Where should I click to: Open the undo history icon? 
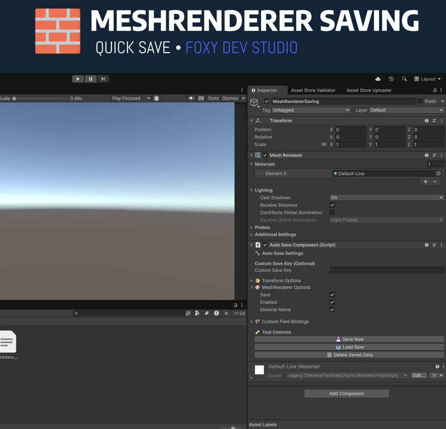[x=391, y=79]
